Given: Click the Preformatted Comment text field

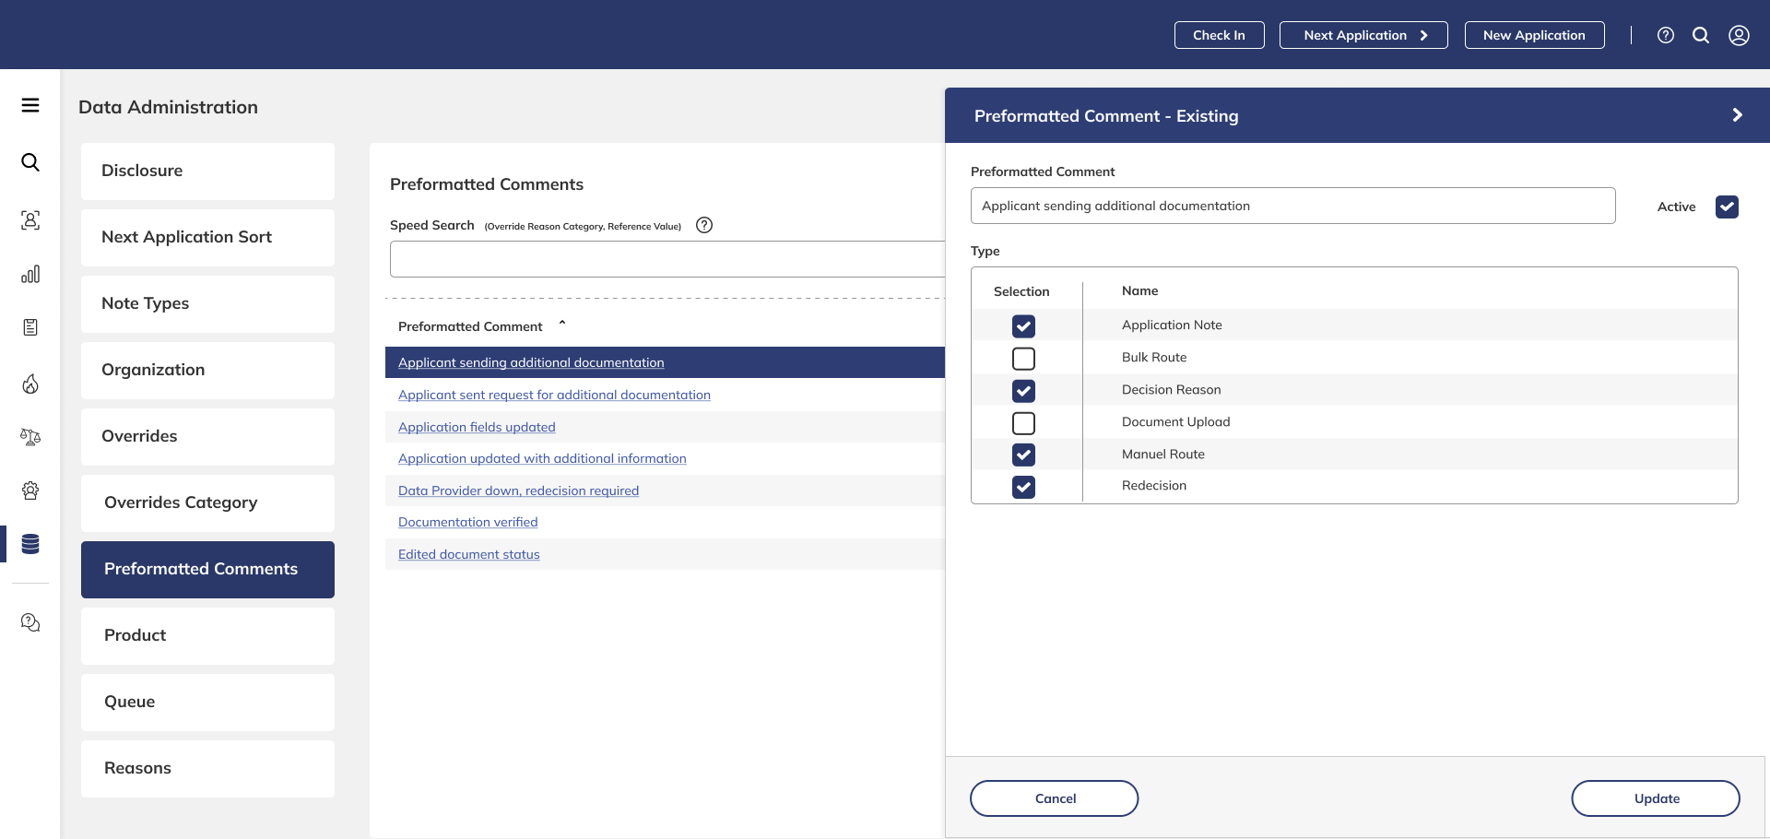Looking at the screenshot, I should pos(1292,206).
